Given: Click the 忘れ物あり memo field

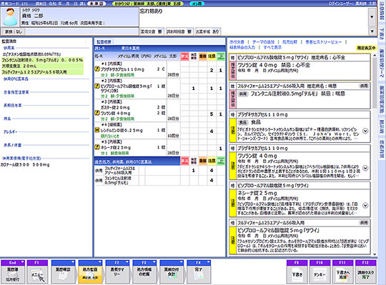Looking at the screenshot, I should click(x=254, y=16).
